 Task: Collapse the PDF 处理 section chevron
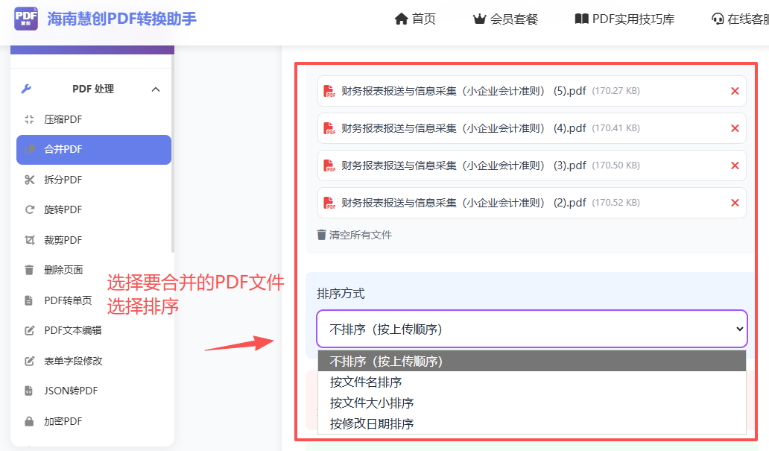click(x=156, y=89)
